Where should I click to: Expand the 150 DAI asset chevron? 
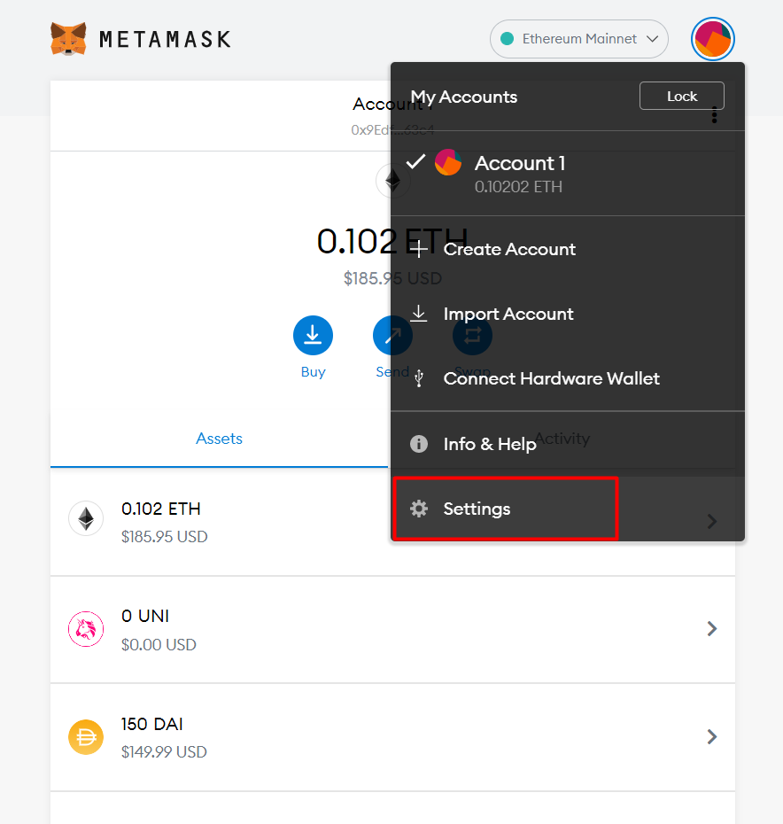[711, 736]
